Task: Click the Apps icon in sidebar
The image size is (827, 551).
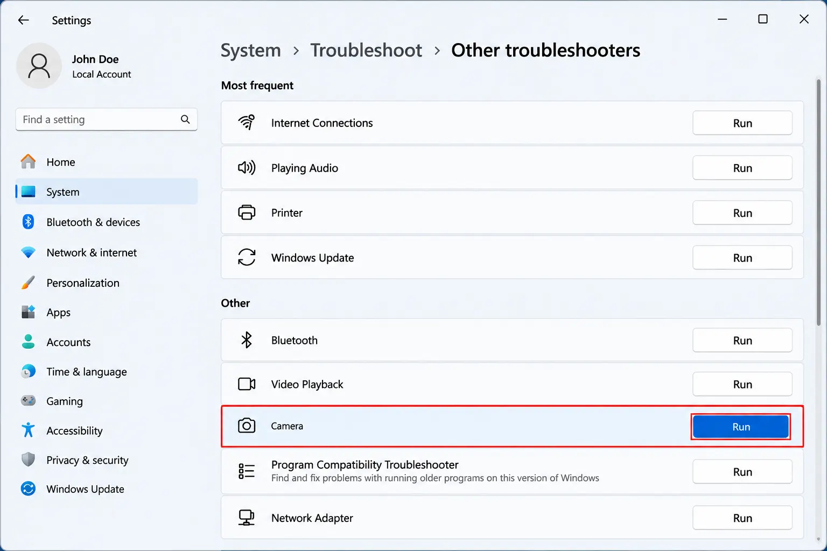Action: point(28,312)
